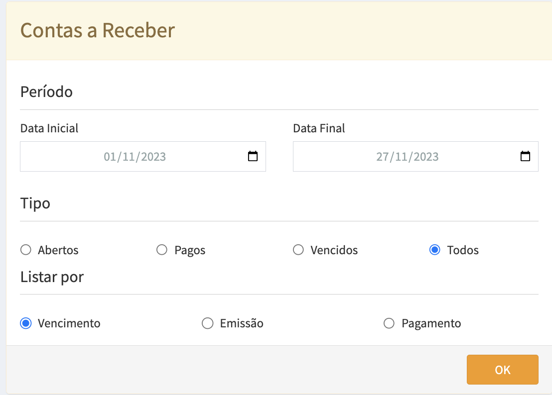Open the Data Inicial calendar picker icon
This screenshot has width=552, height=395.
[x=253, y=156]
